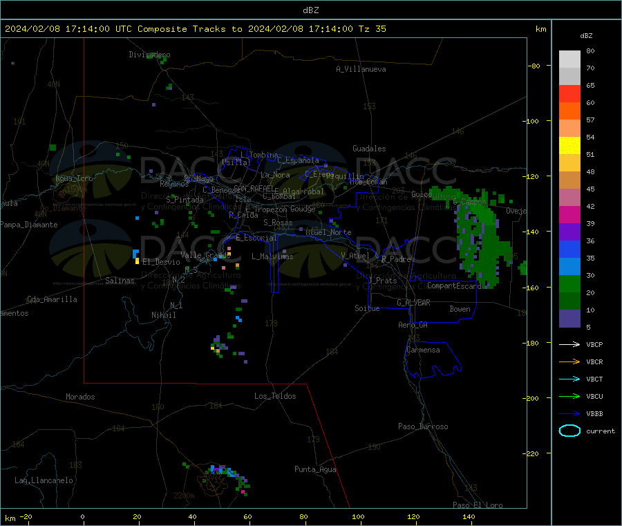Click the 'Cda_Amarilla' map label
This screenshot has height=526, width=622.
point(52,299)
